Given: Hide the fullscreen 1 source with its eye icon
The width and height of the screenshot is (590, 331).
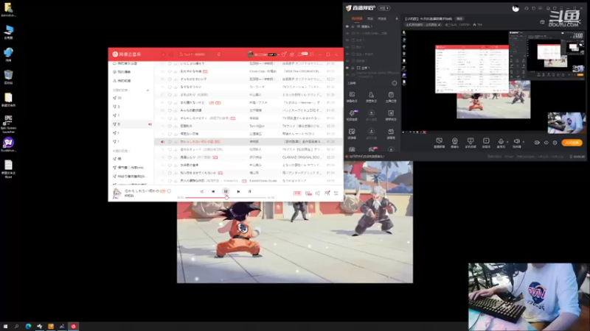Looking at the screenshot, I should 347,68.
